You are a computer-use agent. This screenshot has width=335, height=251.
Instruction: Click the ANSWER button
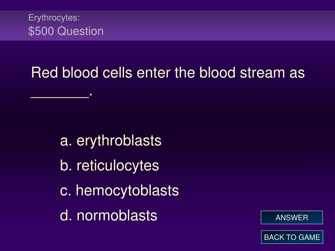pyautogui.click(x=291, y=217)
